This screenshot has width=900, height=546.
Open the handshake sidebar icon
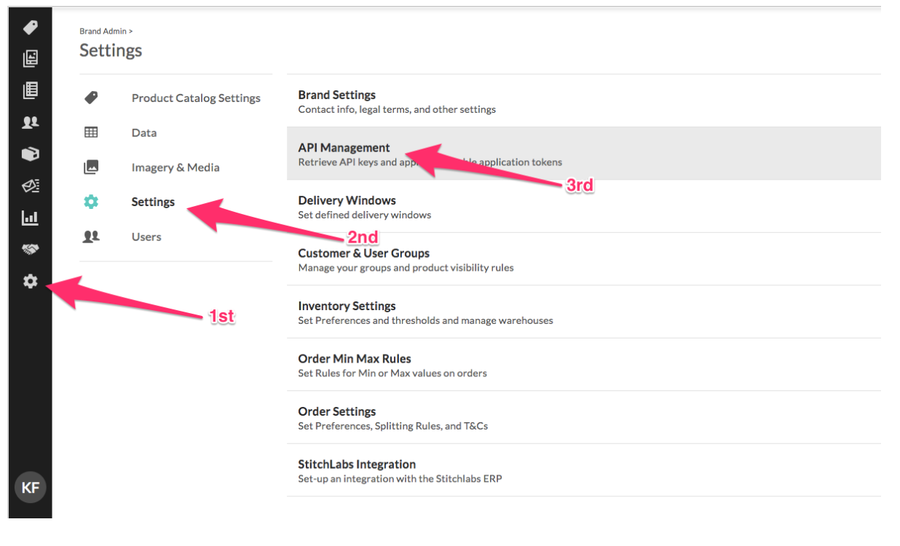30,250
